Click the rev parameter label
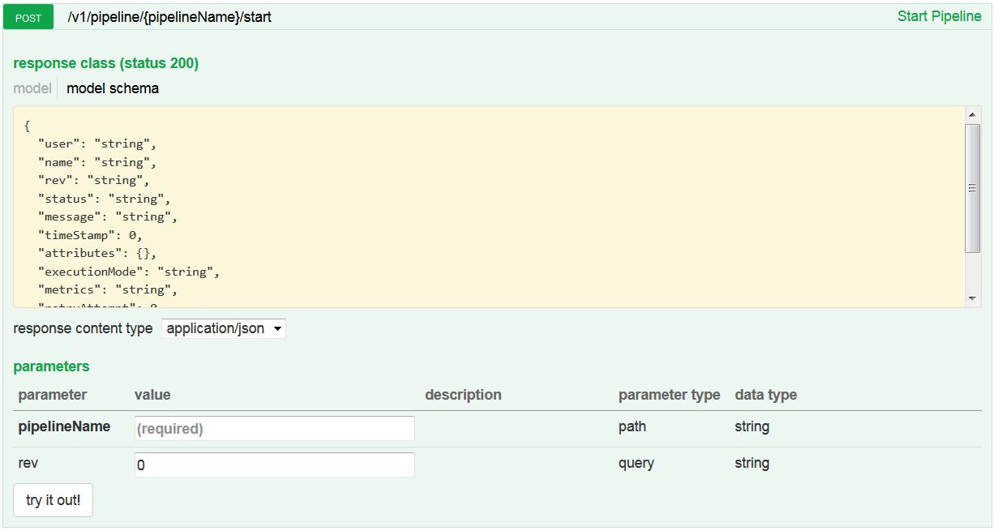 [28, 463]
